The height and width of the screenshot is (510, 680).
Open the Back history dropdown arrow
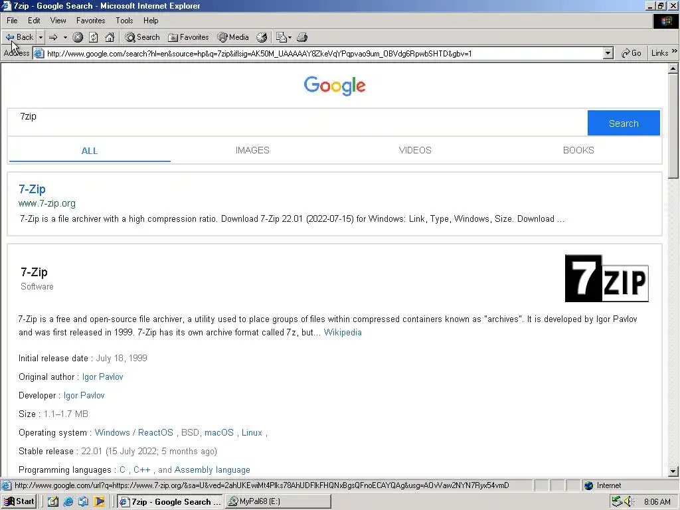click(x=41, y=37)
